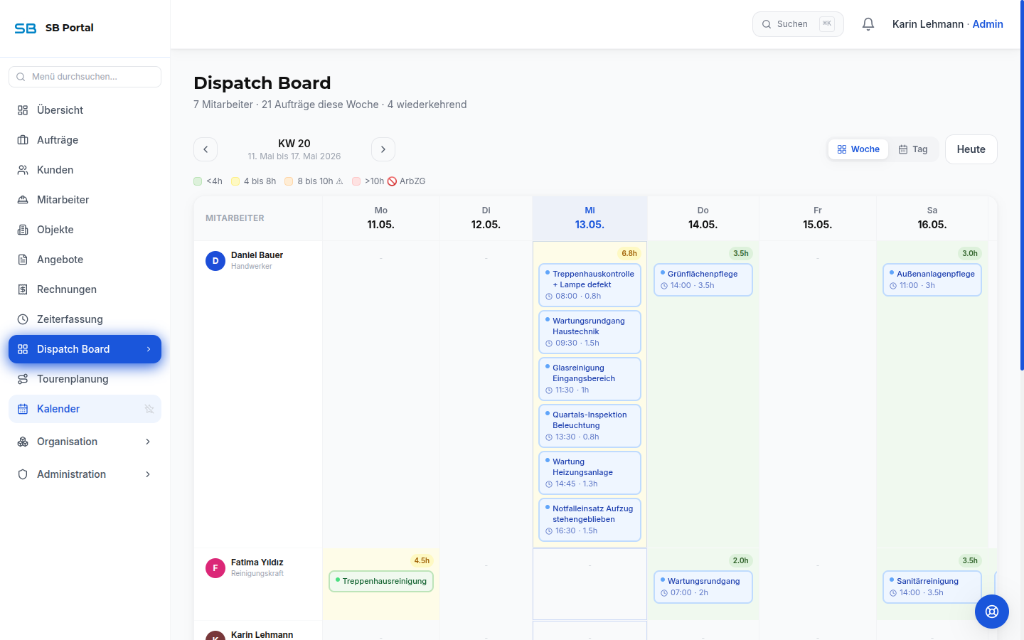
Task: Click the search magnifier icon in top bar
Action: [x=767, y=24]
